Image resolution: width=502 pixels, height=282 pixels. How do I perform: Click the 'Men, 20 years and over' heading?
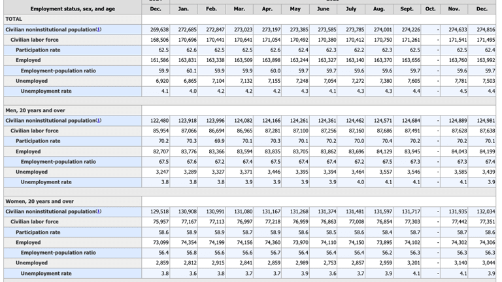click(x=35, y=110)
